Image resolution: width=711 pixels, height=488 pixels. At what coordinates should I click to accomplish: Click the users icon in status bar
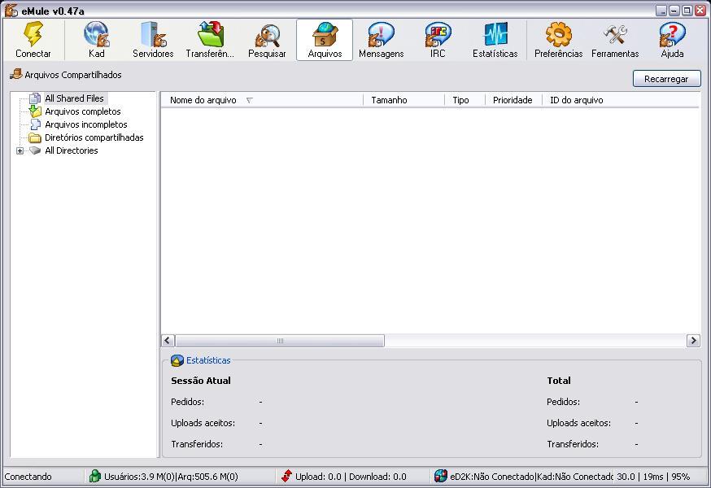(94, 476)
